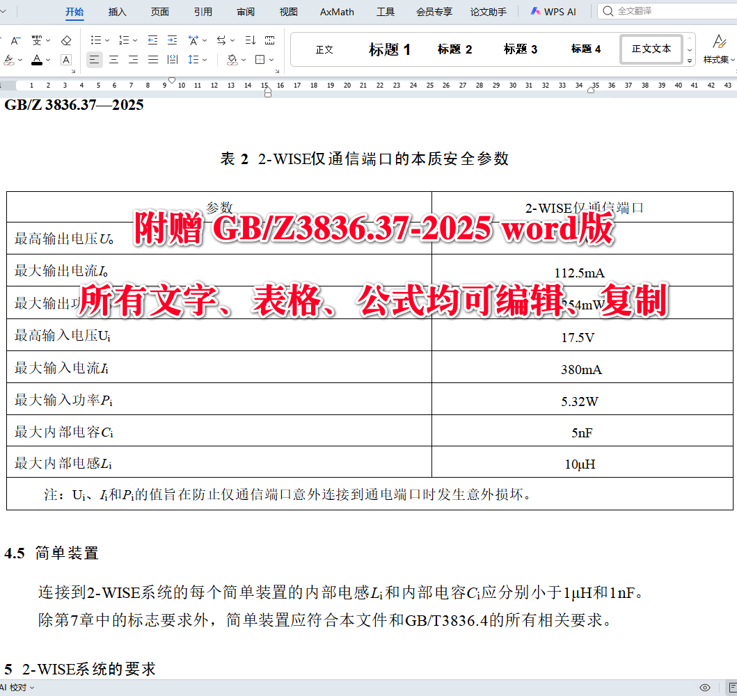Screen dimensions: 737x696
Task: Expand the text direction dropdown arrow
Action: tap(232, 41)
